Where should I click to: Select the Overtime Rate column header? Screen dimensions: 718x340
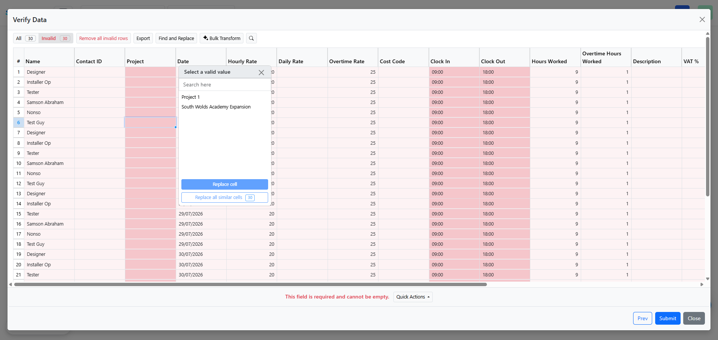[x=353, y=58]
